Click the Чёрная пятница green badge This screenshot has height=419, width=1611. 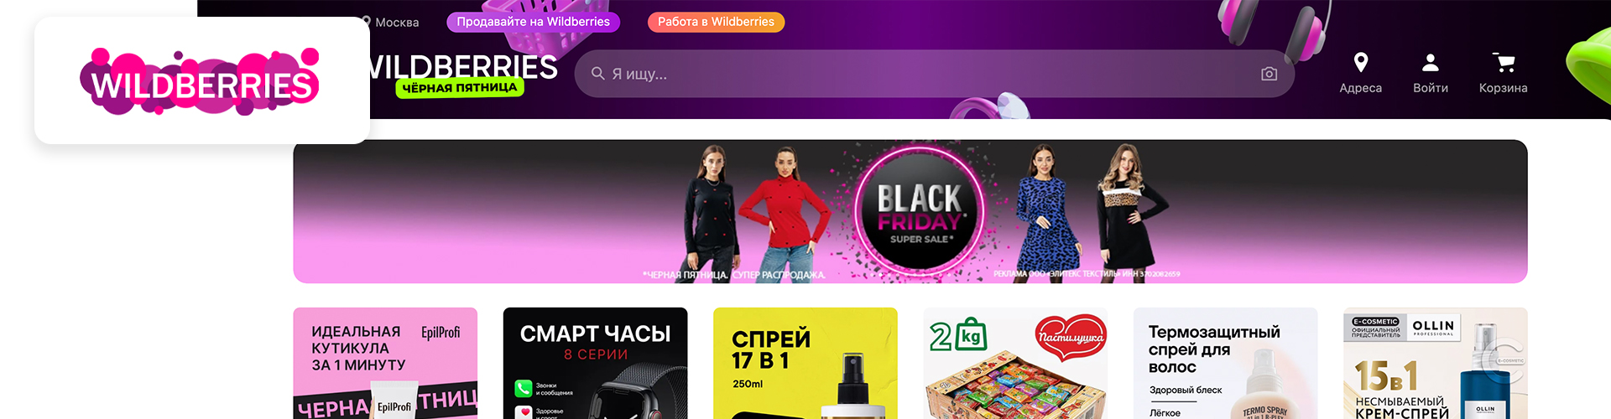pos(460,88)
